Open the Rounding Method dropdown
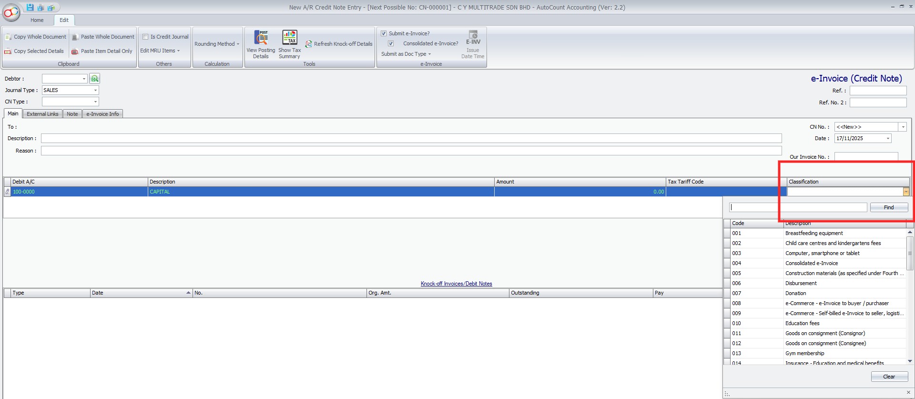Screen dimensions: 915x399 (x=217, y=44)
